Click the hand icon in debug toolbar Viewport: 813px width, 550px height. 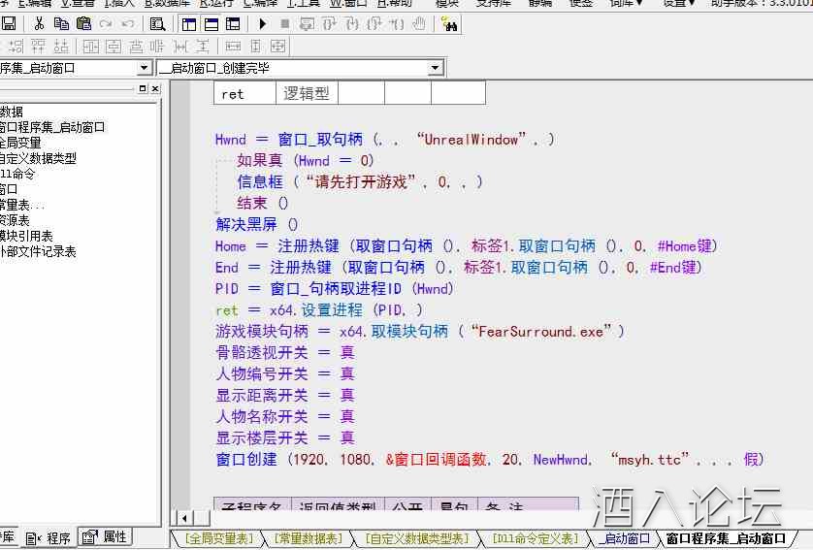click(x=419, y=23)
